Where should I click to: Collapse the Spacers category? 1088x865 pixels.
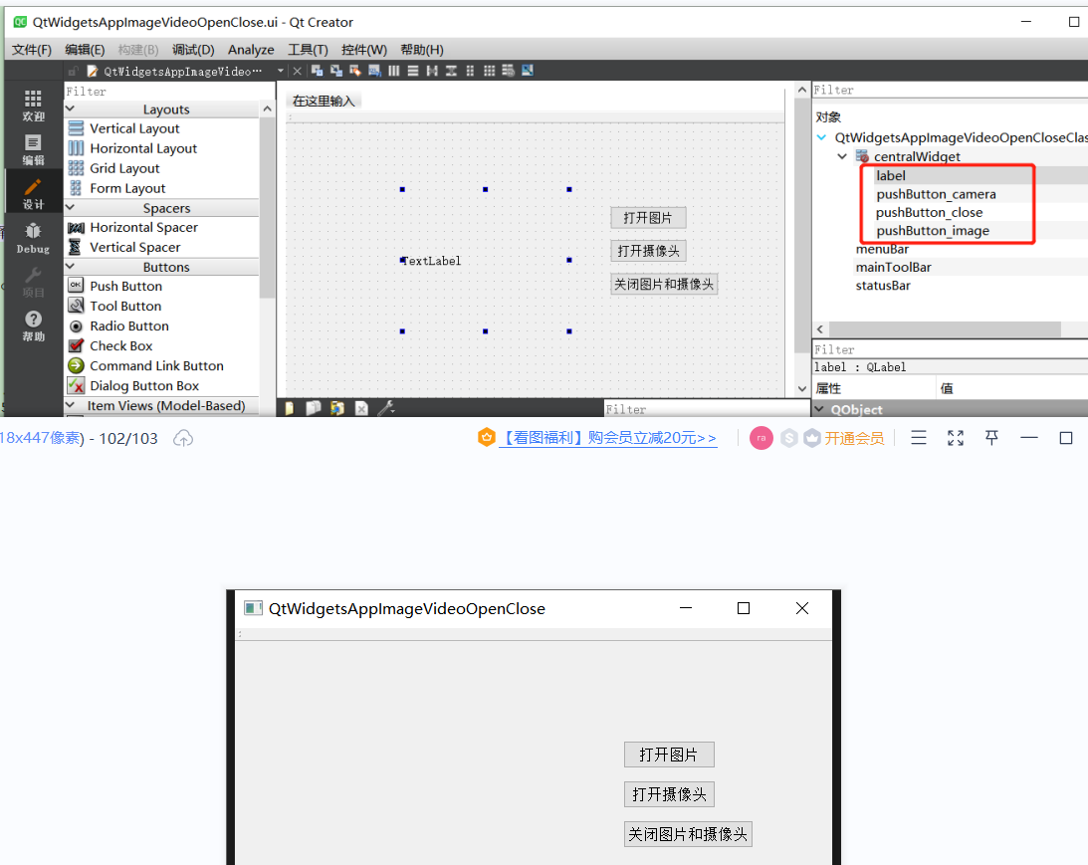pos(70,207)
